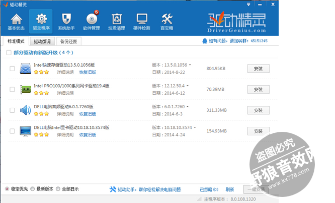Install the DELL电脑音频驱动 with 安装 button

coord(259,110)
